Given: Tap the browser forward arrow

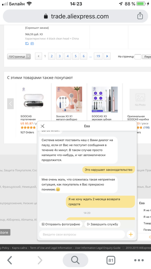Looking at the screenshot, I should click(40, 260).
